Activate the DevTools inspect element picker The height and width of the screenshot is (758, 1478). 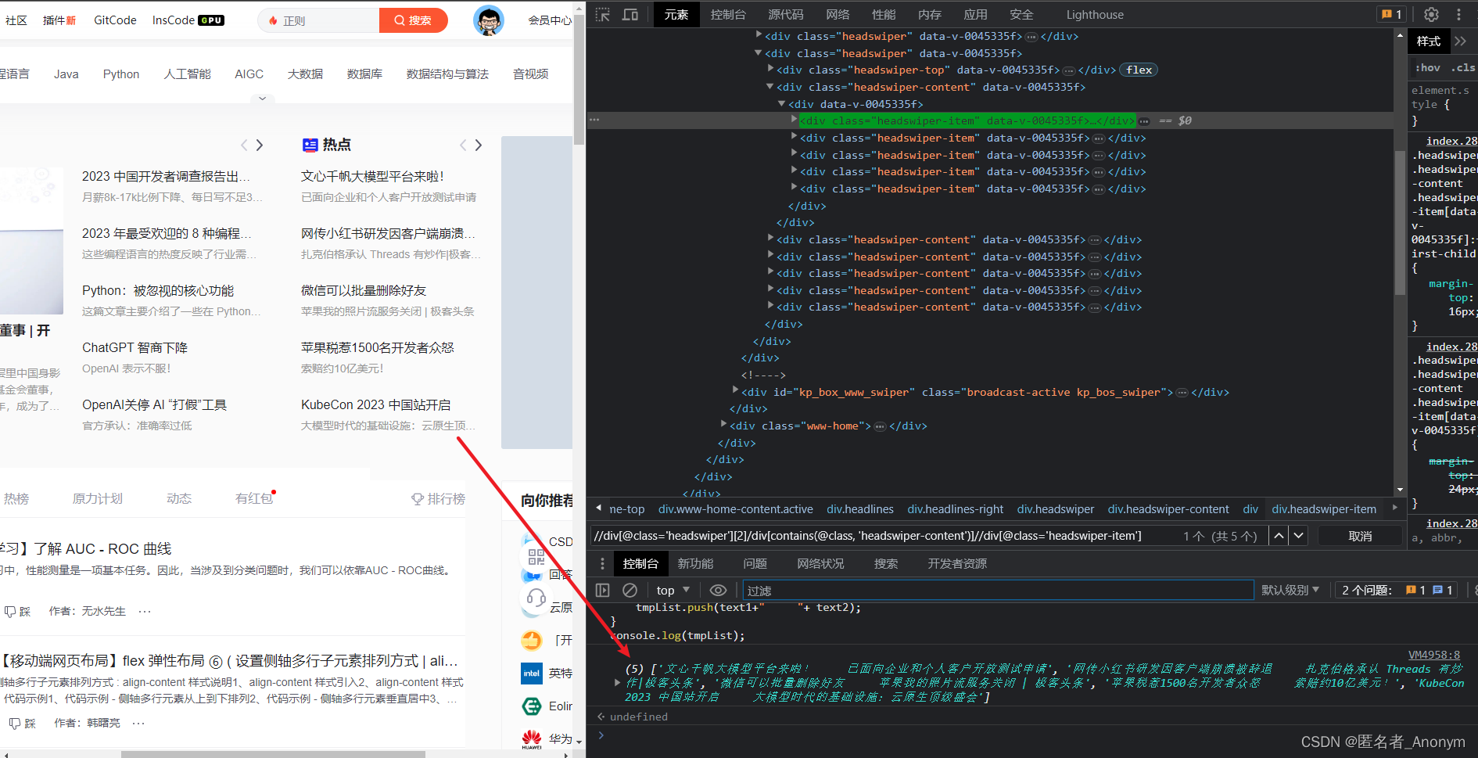(602, 14)
